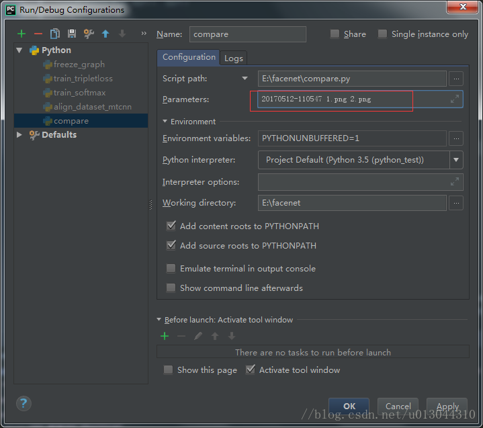Open the Python interpreter dropdown
Viewport: 483px width, 428px height.
456,160
